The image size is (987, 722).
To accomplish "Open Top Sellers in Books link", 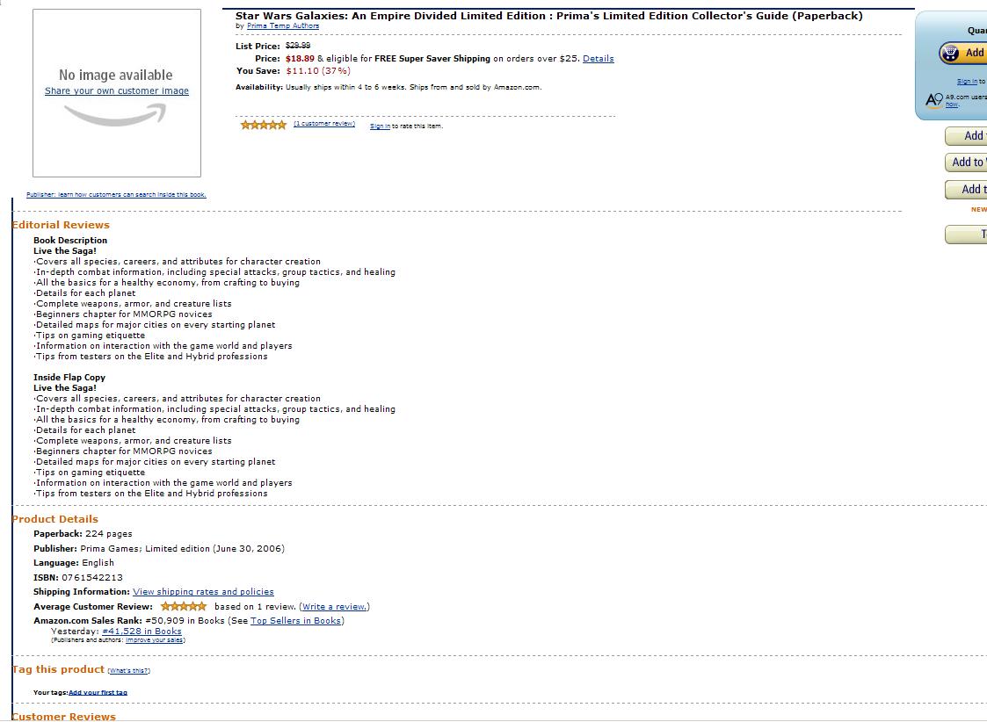I will [296, 621].
